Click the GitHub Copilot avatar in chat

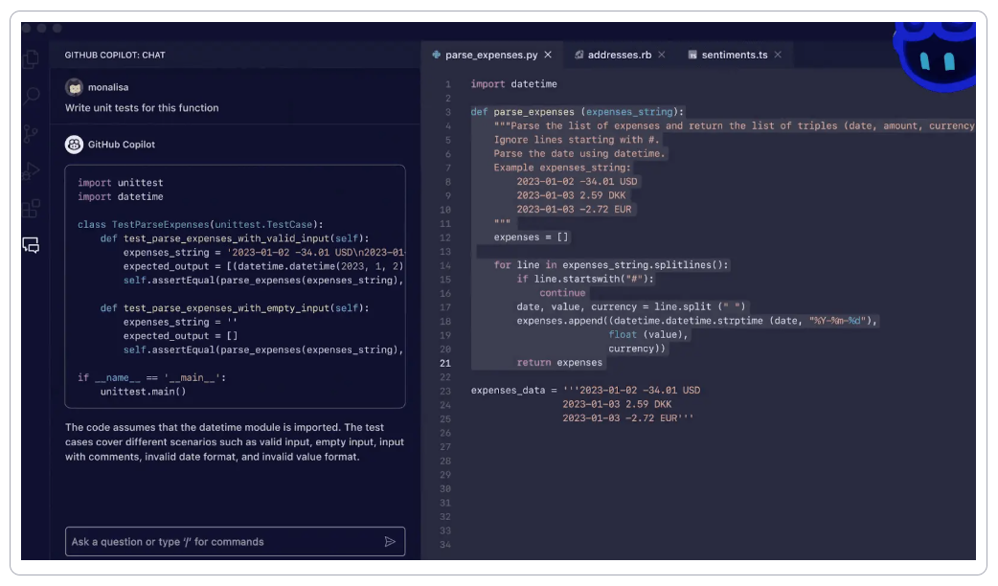pyautogui.click(x=74, y=145)
